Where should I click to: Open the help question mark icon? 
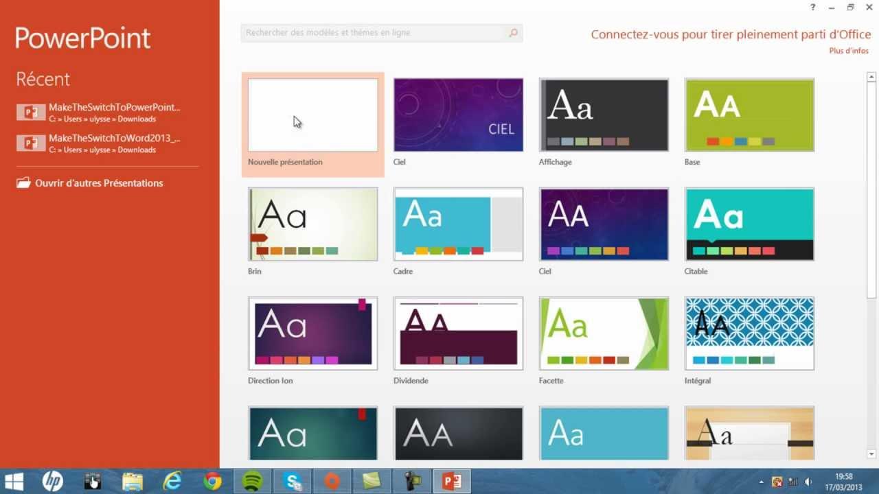812,8
